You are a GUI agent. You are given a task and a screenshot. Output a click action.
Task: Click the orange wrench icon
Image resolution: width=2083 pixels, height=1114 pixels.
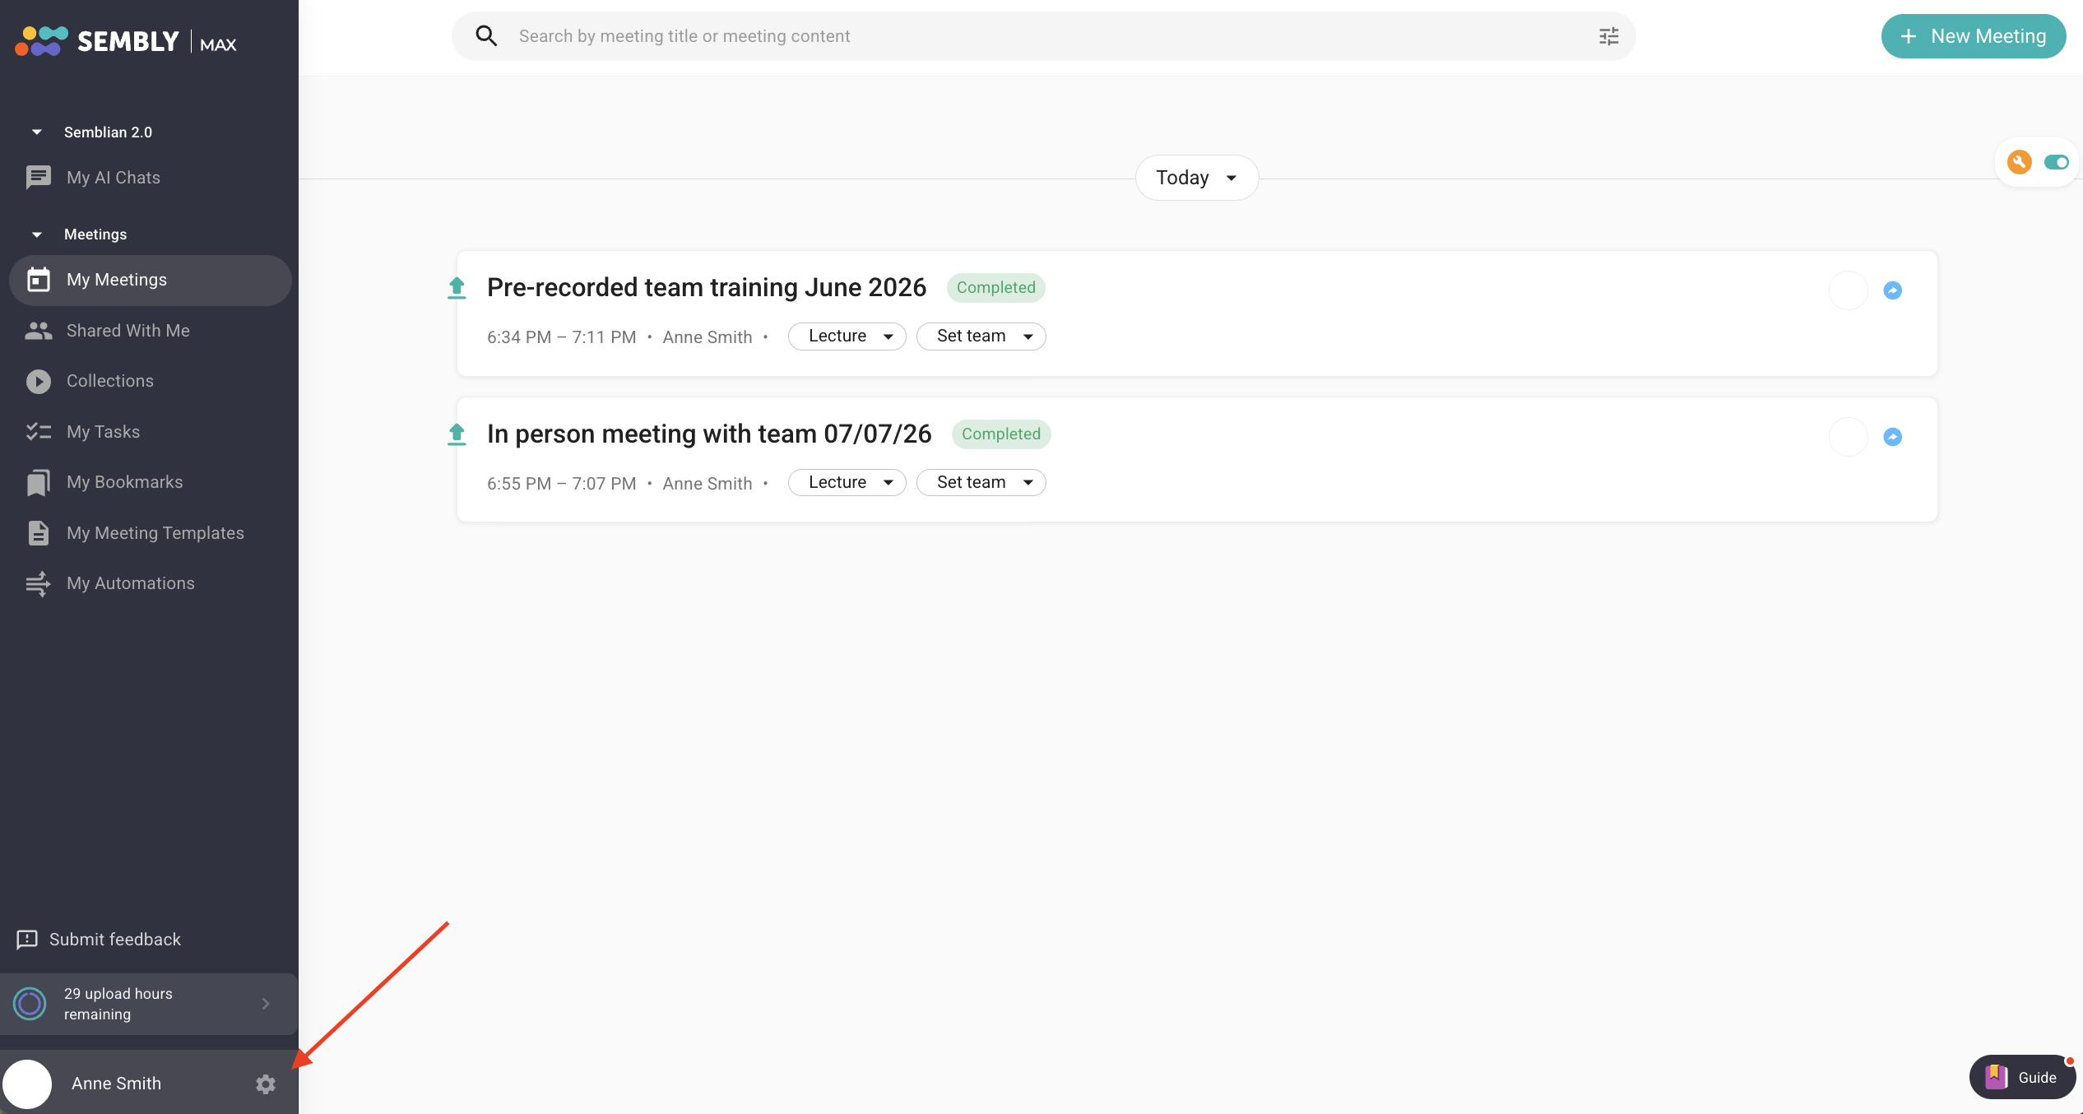coord(2019,162)
